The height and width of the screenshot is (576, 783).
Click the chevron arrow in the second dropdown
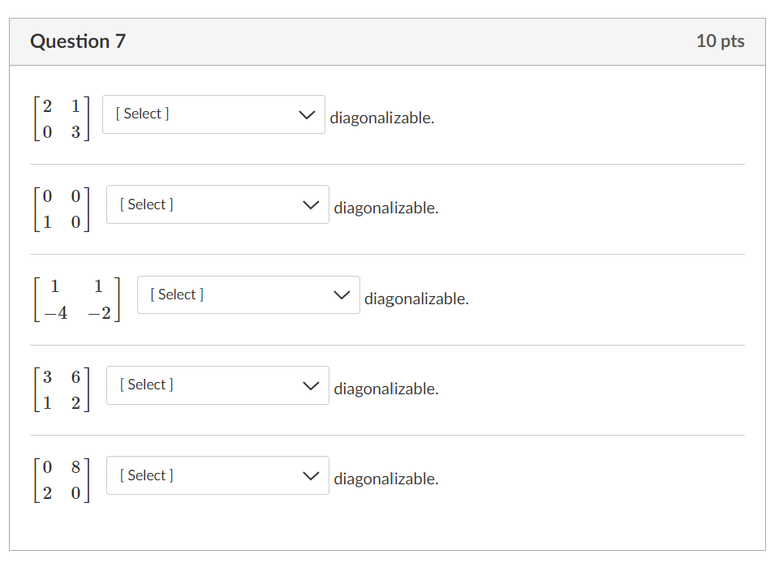click(311, 205)
